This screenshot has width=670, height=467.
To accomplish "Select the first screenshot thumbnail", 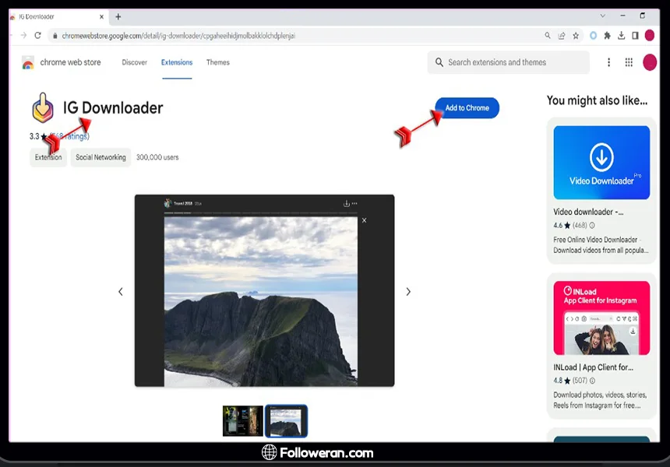I will pyautogui.click(x=242, y=420).
